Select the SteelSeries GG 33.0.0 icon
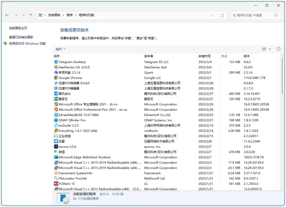Screen dimensions: 286x207 point(56,67)
